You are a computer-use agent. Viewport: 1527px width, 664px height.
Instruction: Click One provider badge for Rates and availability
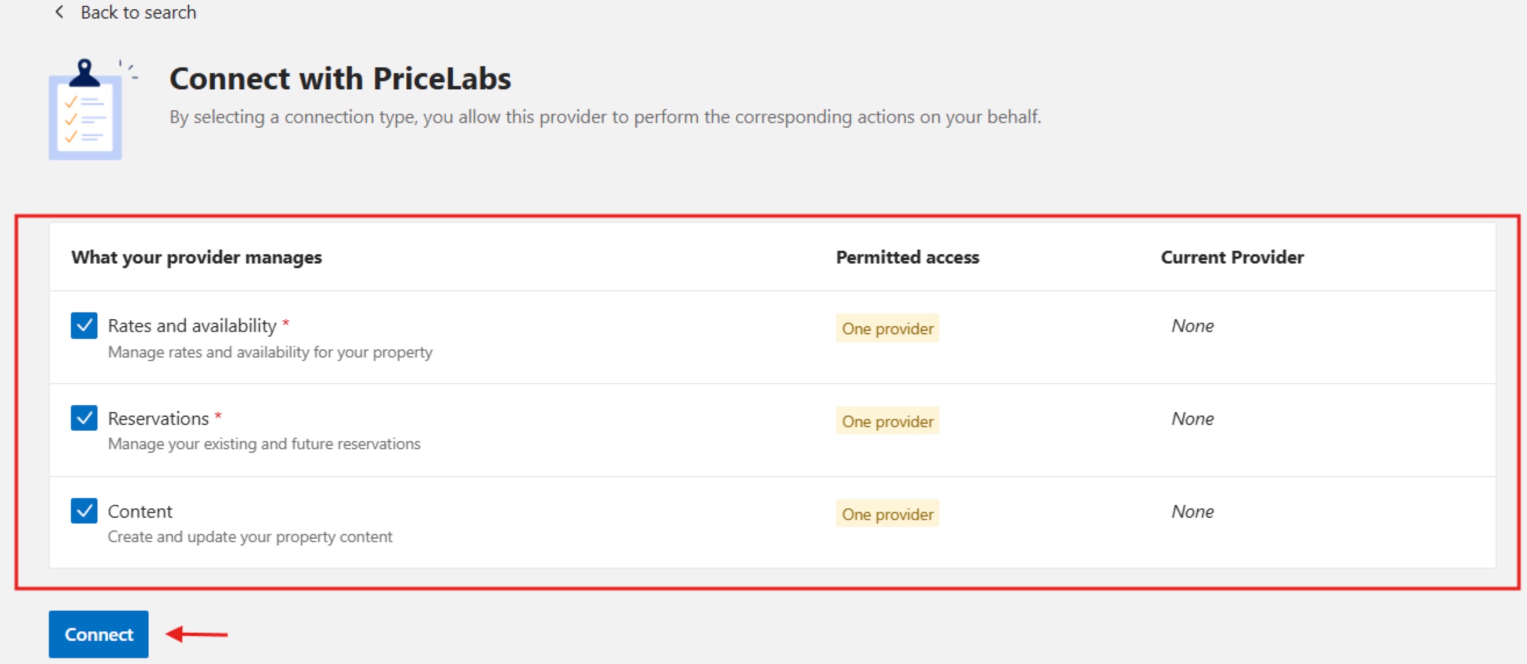pos(887,328)
